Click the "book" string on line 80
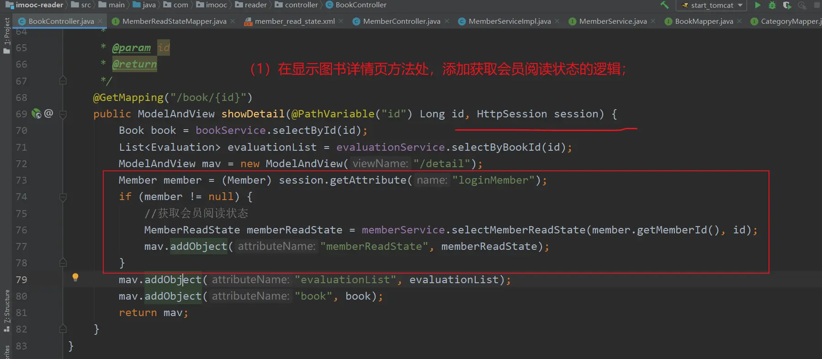This screenshot has width=822, height=359. (x=313, y=296)
